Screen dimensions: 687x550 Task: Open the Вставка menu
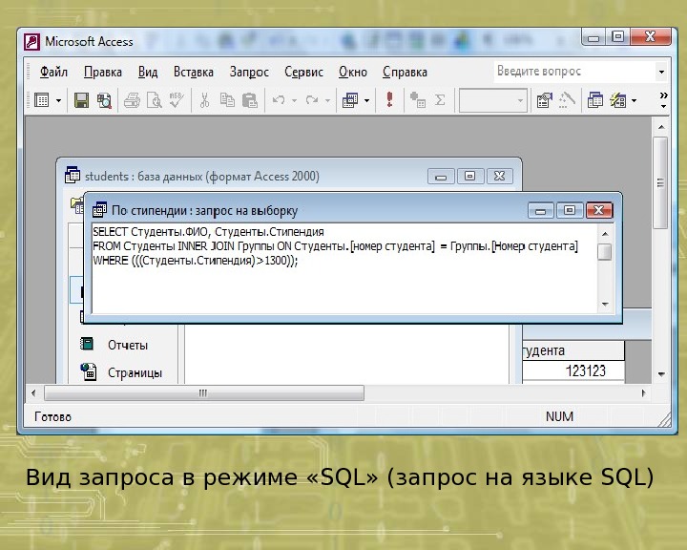tap(193, 72)
